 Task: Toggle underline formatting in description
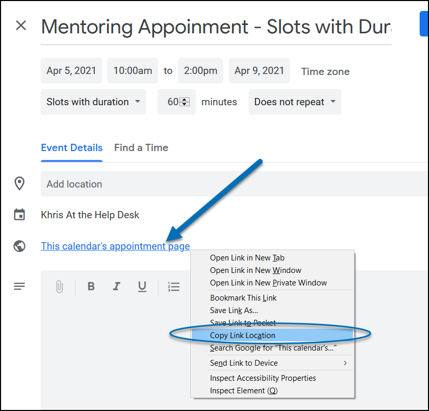(x=142, y=287)
